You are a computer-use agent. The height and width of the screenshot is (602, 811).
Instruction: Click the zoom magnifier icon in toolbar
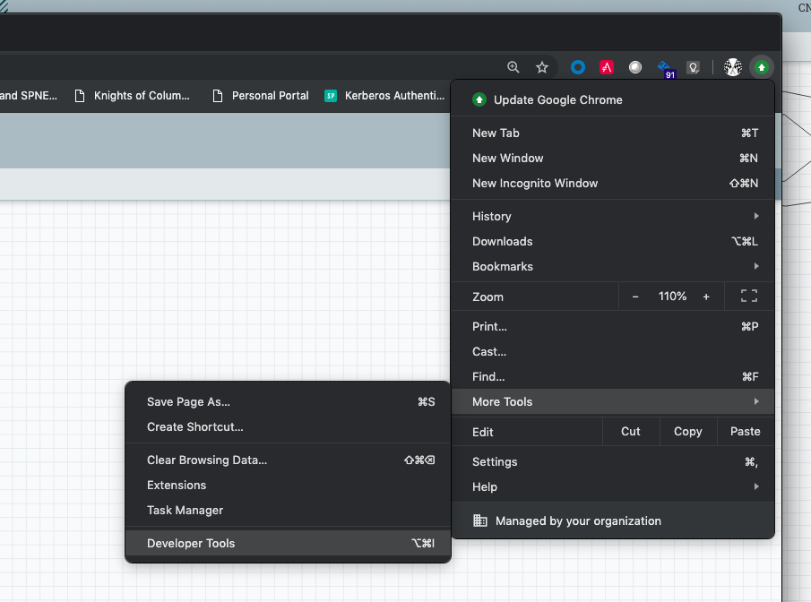click(x=513, y=66)
